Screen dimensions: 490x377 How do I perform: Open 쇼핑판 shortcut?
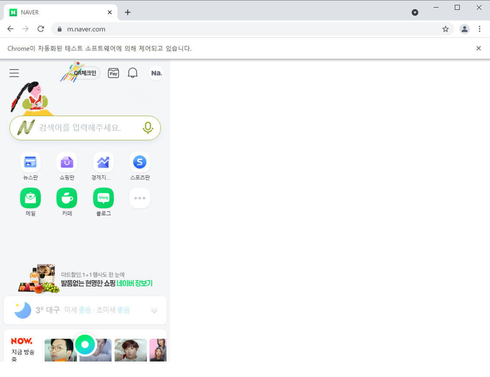point(67,166)
